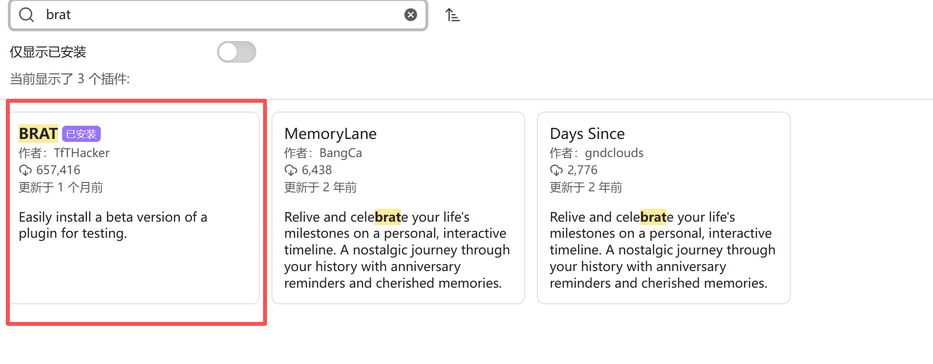Viewport: 933px width, 364px height.
Task: Click the search magnifier icon
Action: (26, 15)
